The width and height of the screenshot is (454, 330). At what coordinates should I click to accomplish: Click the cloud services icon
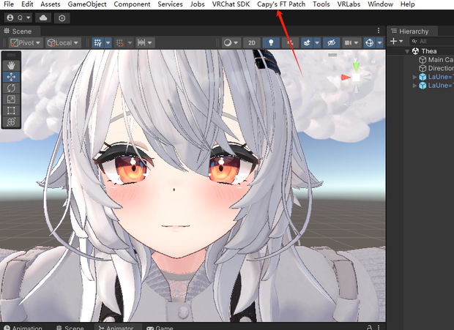[x=43, y=18]
